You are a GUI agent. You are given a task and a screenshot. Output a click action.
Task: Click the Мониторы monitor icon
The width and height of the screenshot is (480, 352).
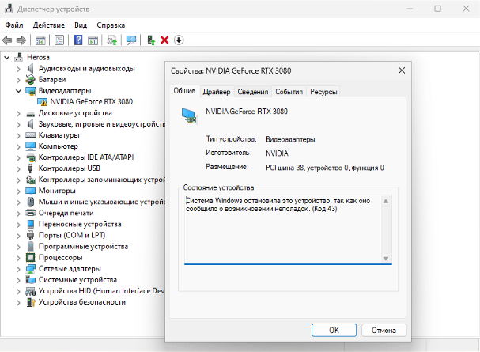point(30,191)
